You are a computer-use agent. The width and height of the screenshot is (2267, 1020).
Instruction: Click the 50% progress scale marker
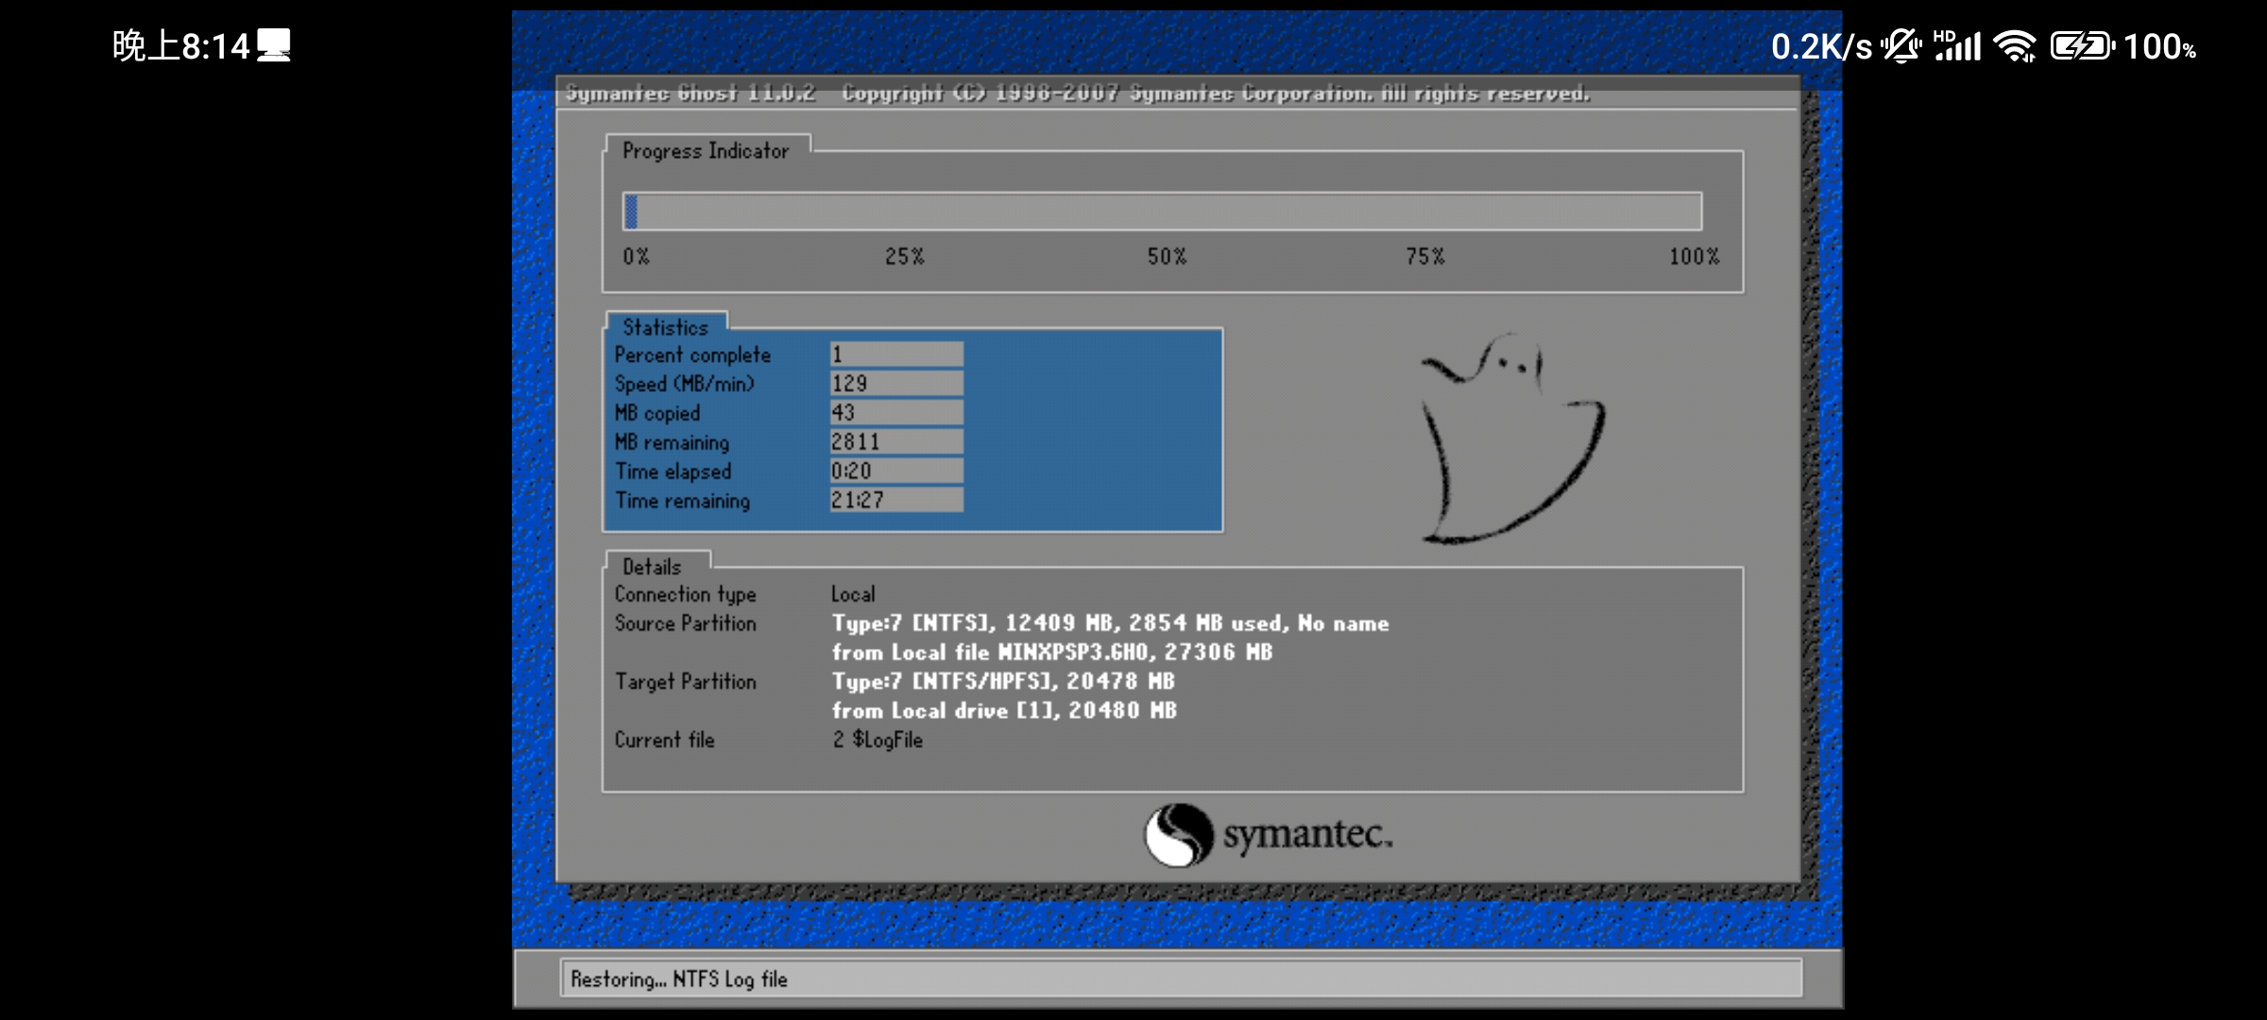point(1166,255)
